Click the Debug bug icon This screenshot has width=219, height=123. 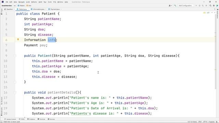pos(199,5)
